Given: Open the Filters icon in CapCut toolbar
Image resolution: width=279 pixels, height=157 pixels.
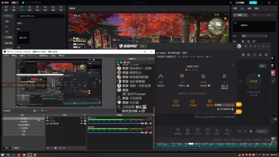Looking at the screenshot, I should click(53, 8).
